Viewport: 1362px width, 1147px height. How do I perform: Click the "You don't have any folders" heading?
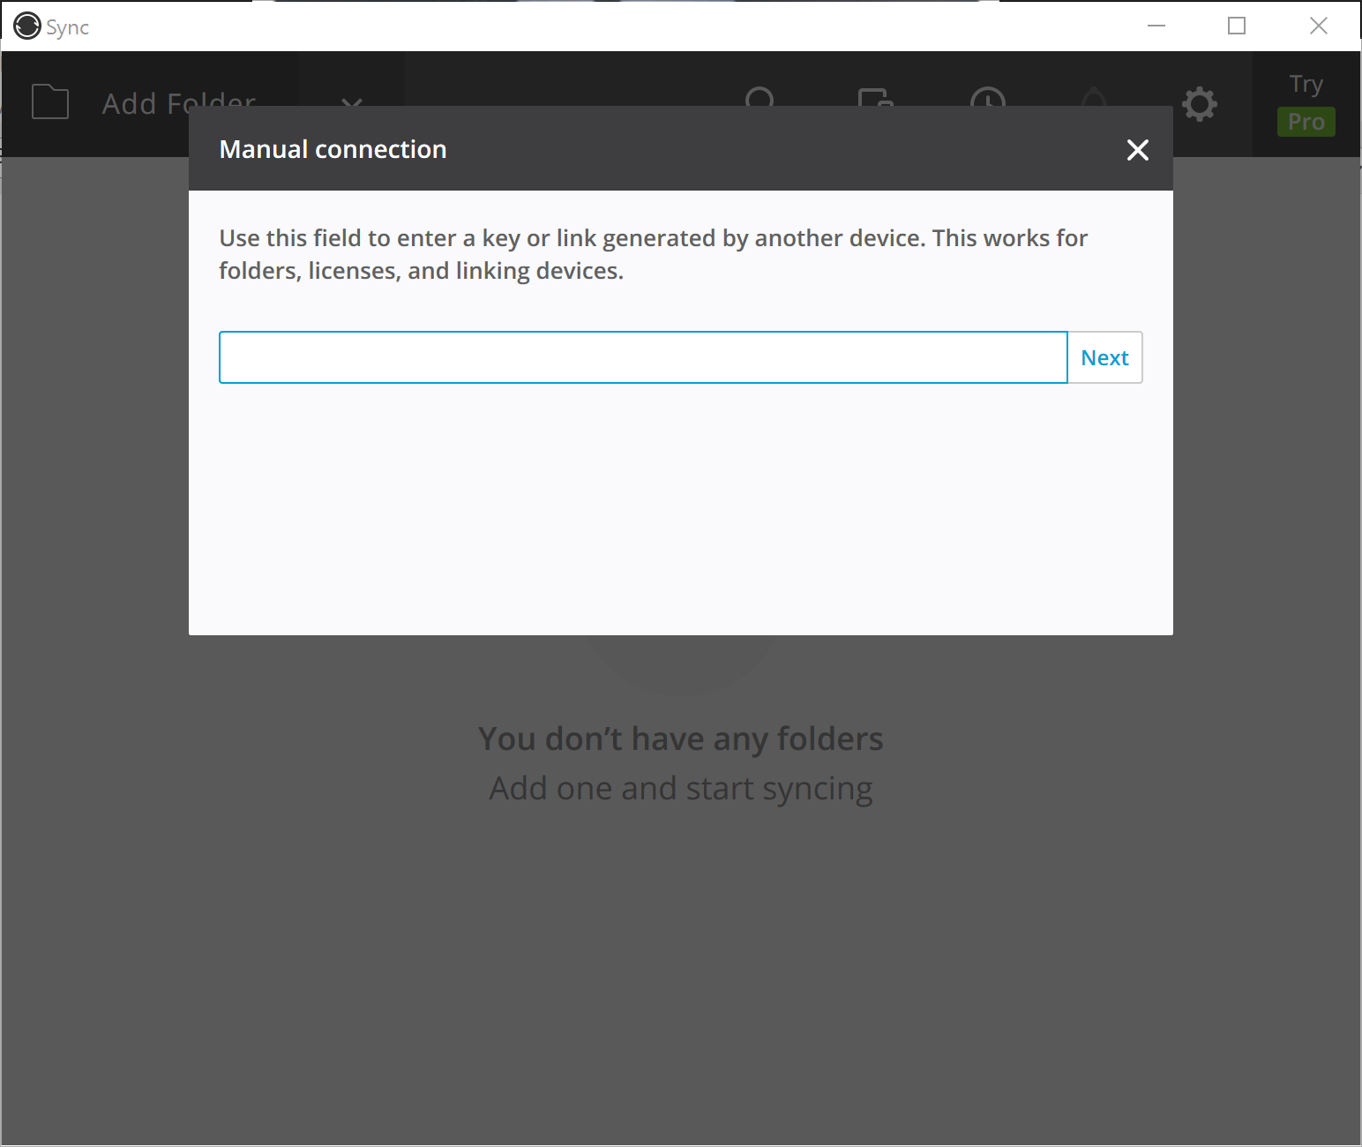point(680,738)
